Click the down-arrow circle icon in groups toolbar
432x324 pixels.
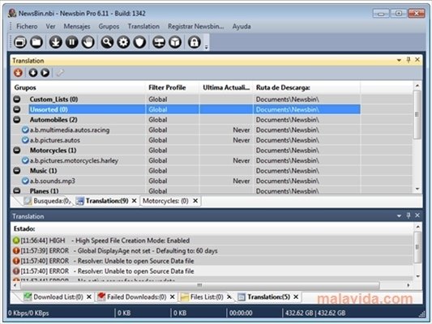pyautogui.click(x=33, y=73)
